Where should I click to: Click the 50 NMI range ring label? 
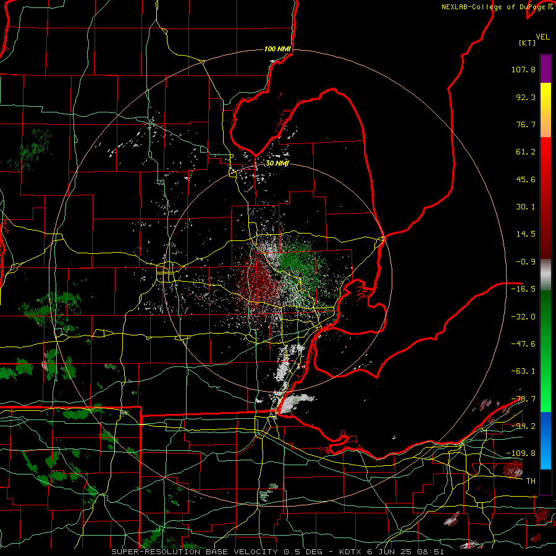277,164
